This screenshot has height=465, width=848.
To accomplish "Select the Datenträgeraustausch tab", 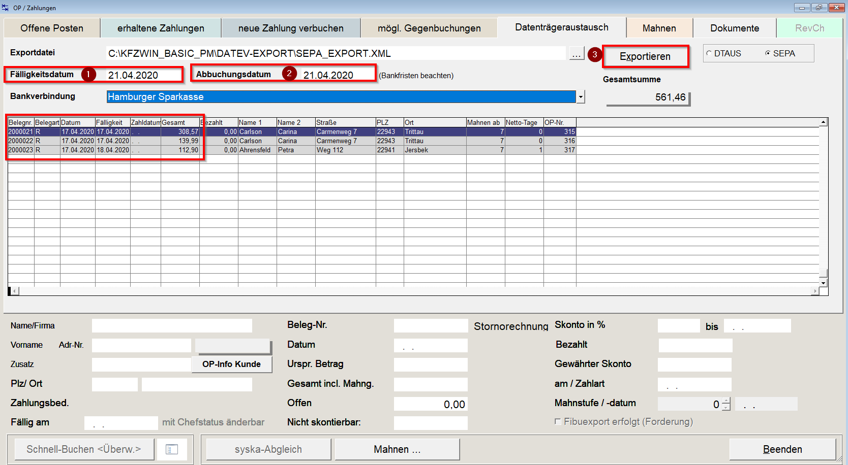I will click(x=562, y=27).
